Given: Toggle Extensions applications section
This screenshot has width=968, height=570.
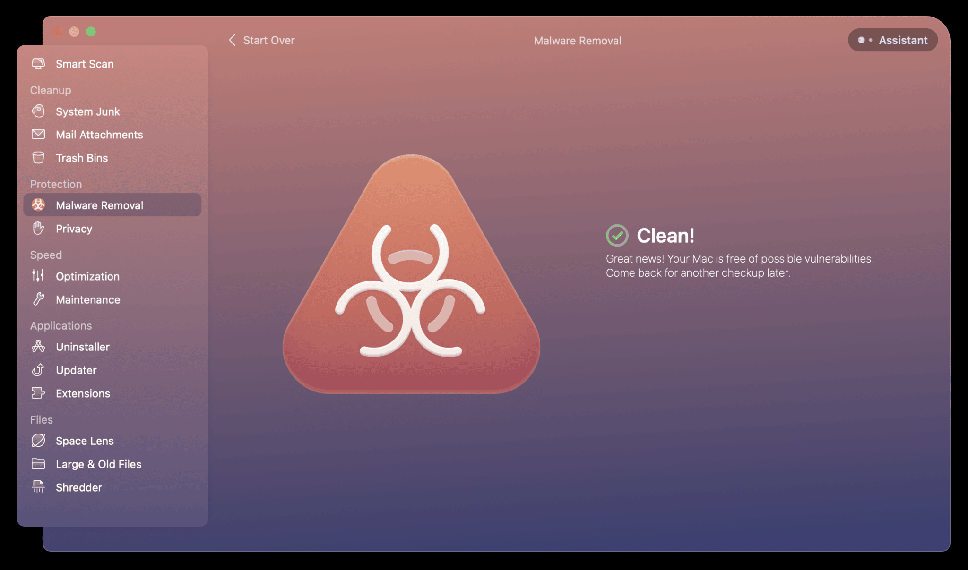Looking at the screenshot, I should tap(83, 393).
